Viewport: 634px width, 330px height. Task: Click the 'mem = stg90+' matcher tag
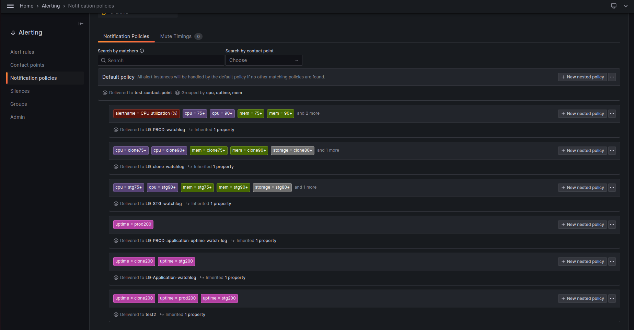click(x=233, y=187)
